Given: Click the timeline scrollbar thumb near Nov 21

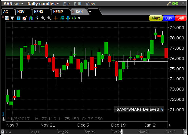Looking at the screenshot, I should click(x=152, y=132).
